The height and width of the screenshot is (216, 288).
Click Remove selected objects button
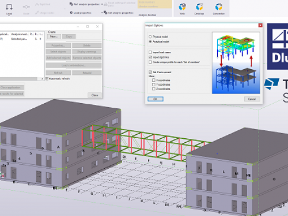[x=87, y=58]
